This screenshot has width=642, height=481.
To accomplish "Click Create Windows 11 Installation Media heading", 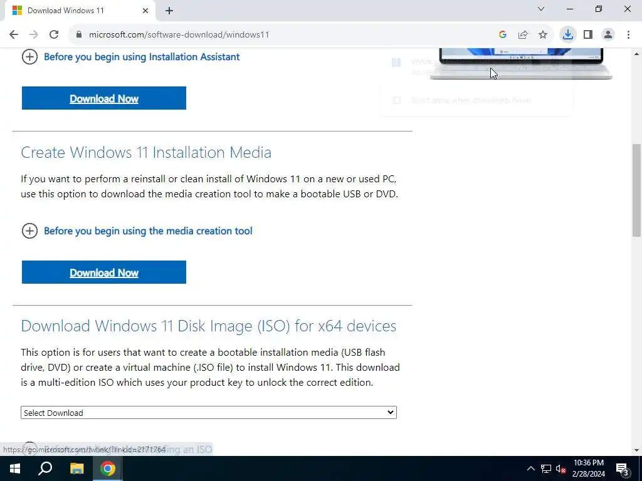I will pyautogui.click(x=146, y=153).
